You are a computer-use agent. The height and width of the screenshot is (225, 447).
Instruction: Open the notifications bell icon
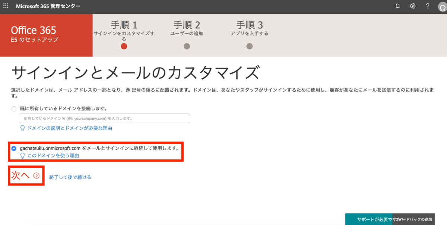pyautogui.click(x=398, y=6)
